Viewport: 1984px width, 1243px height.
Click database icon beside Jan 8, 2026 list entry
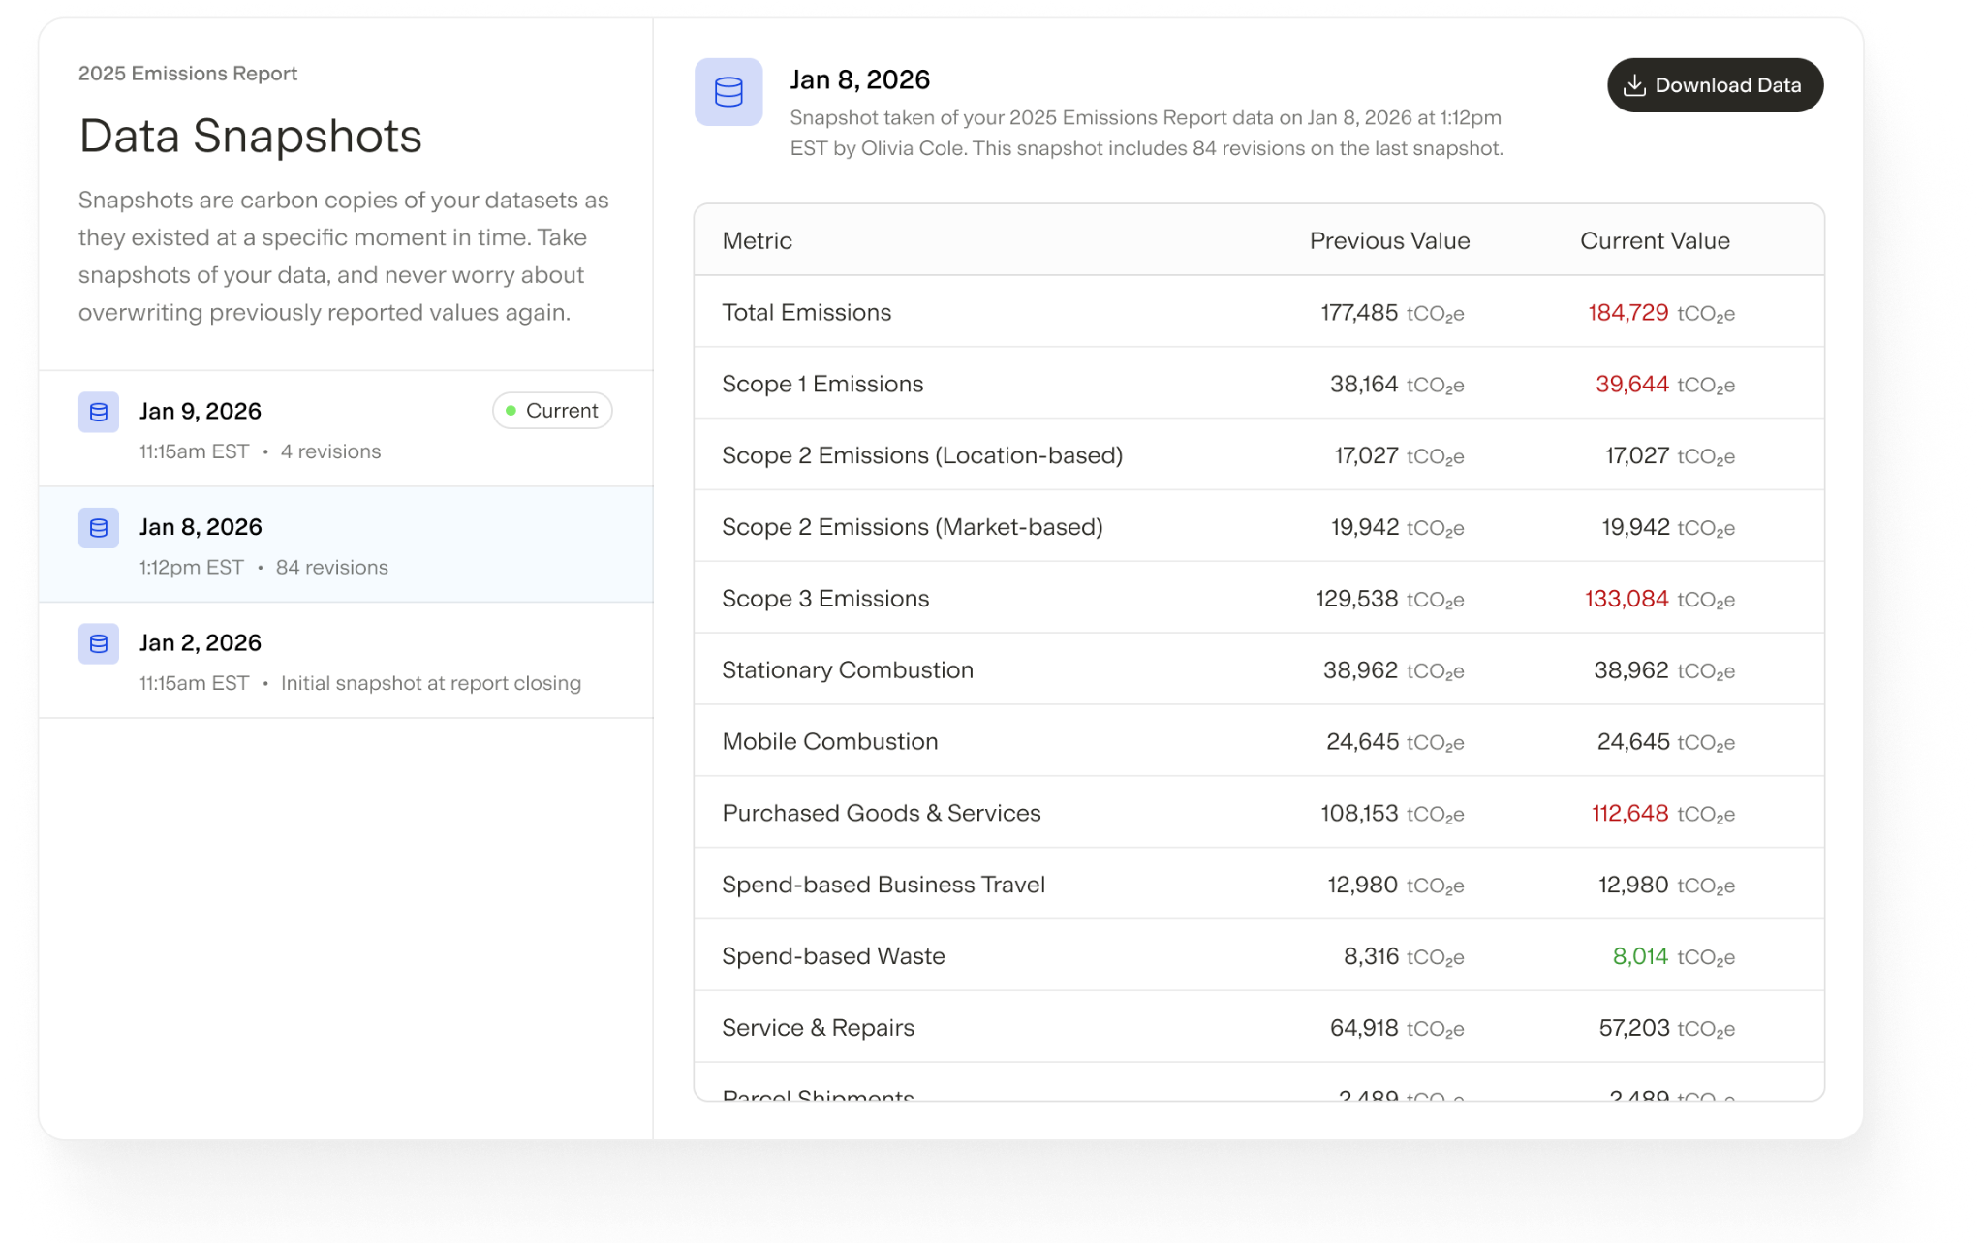pyautogui.click(x=99, y=528)
